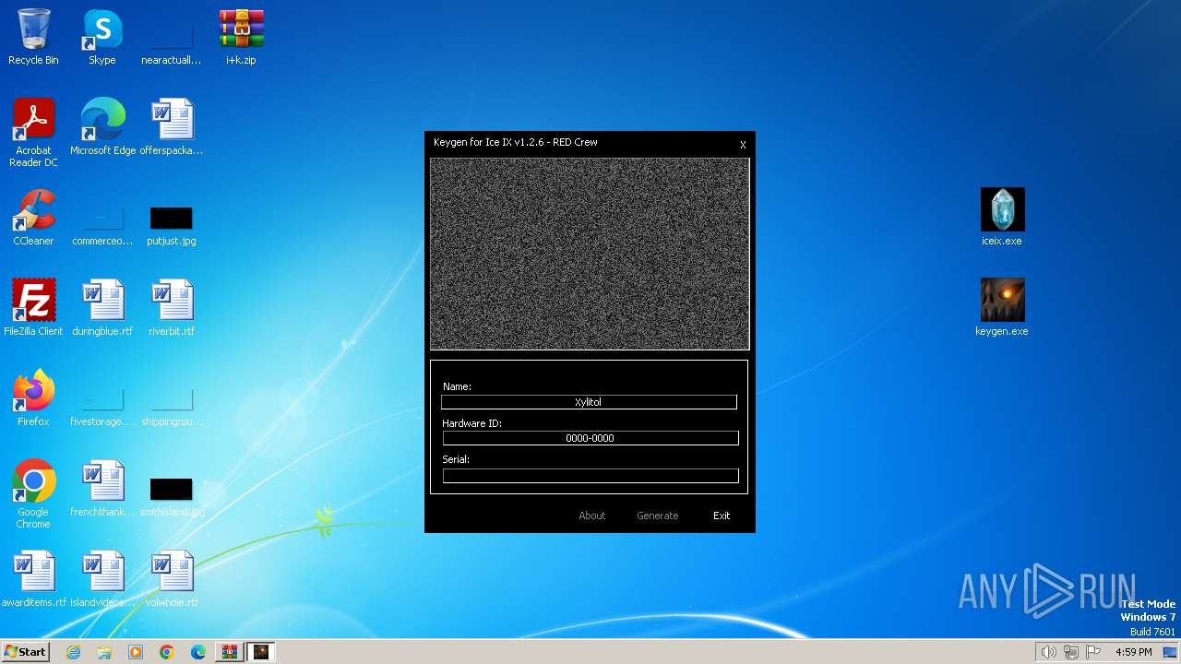Click the noise animation panel

[x=590, y=254]
